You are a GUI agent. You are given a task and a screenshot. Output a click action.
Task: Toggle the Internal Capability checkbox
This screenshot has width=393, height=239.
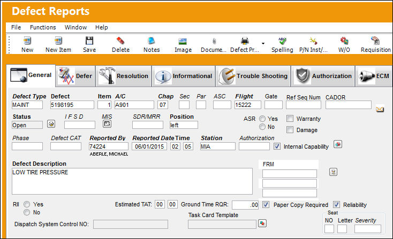(x=277, y=147)
